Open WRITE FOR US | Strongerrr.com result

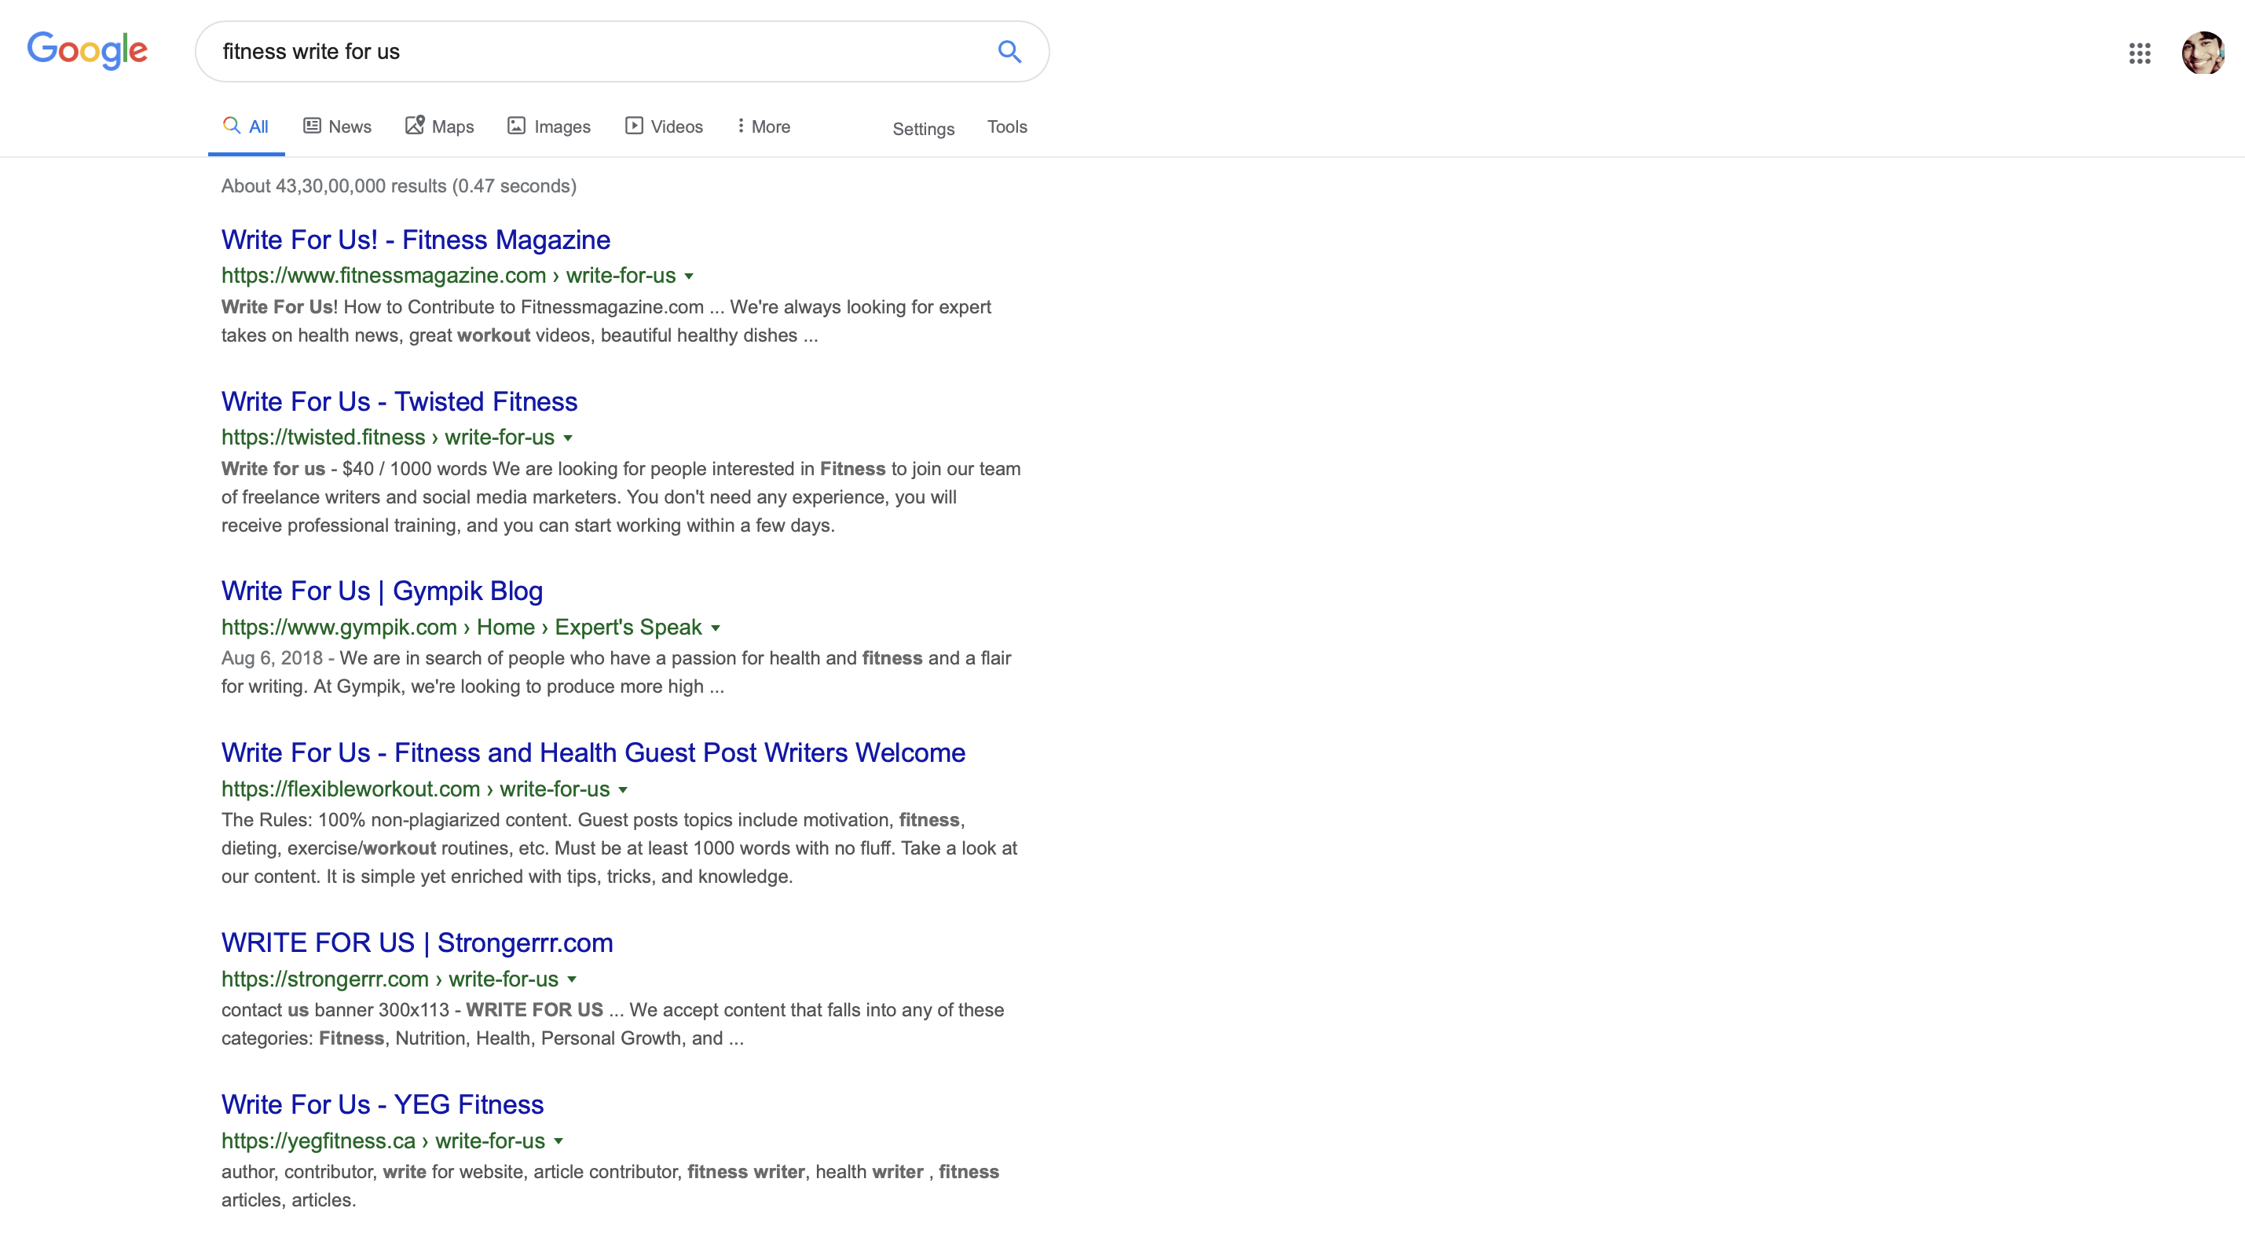(x=416, y=943)
